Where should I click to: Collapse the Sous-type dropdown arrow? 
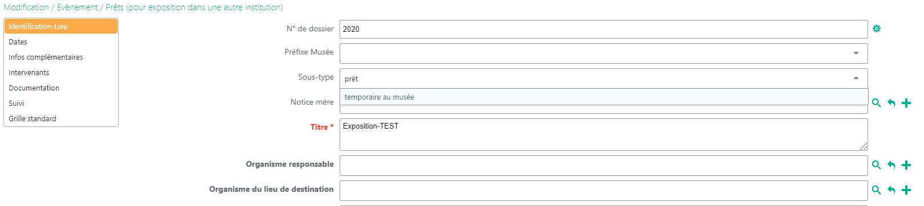click(856, 78)
